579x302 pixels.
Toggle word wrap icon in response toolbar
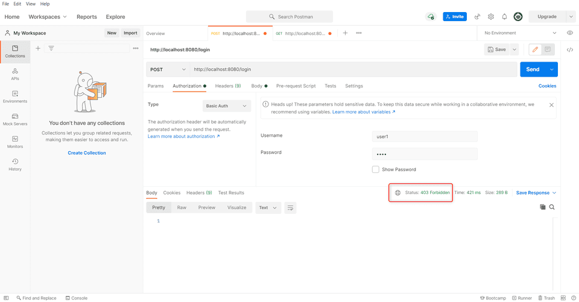[290, 207]
